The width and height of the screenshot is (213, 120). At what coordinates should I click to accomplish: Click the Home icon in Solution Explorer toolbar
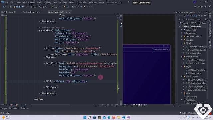pyautogui.click(x=185, y=16)
